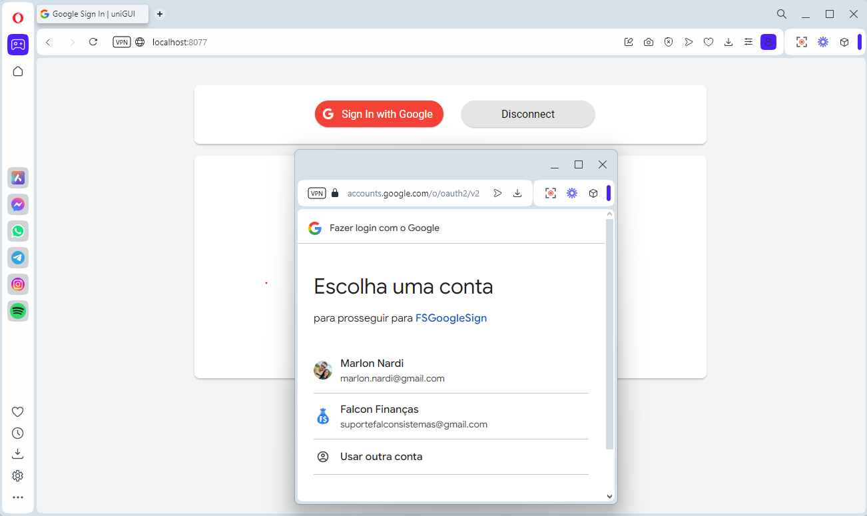The image size is (867, 516).
Task: Click the Sign In with Google button
Action: coord(379,114)
